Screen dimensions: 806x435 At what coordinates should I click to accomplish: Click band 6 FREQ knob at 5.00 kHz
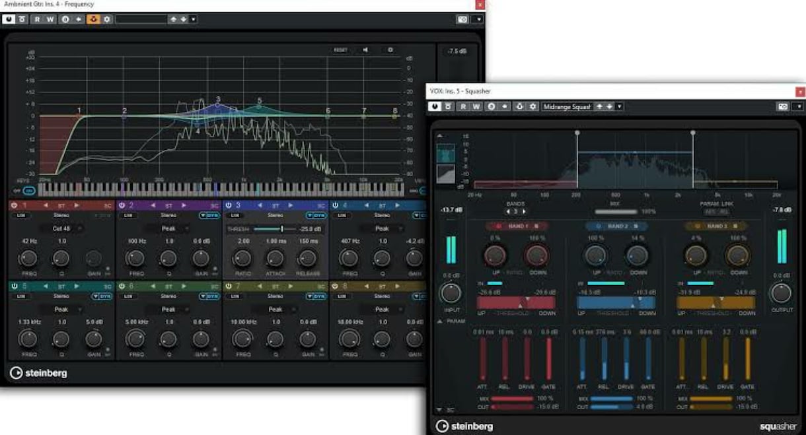pyautogui.click(x=135, y=339)
